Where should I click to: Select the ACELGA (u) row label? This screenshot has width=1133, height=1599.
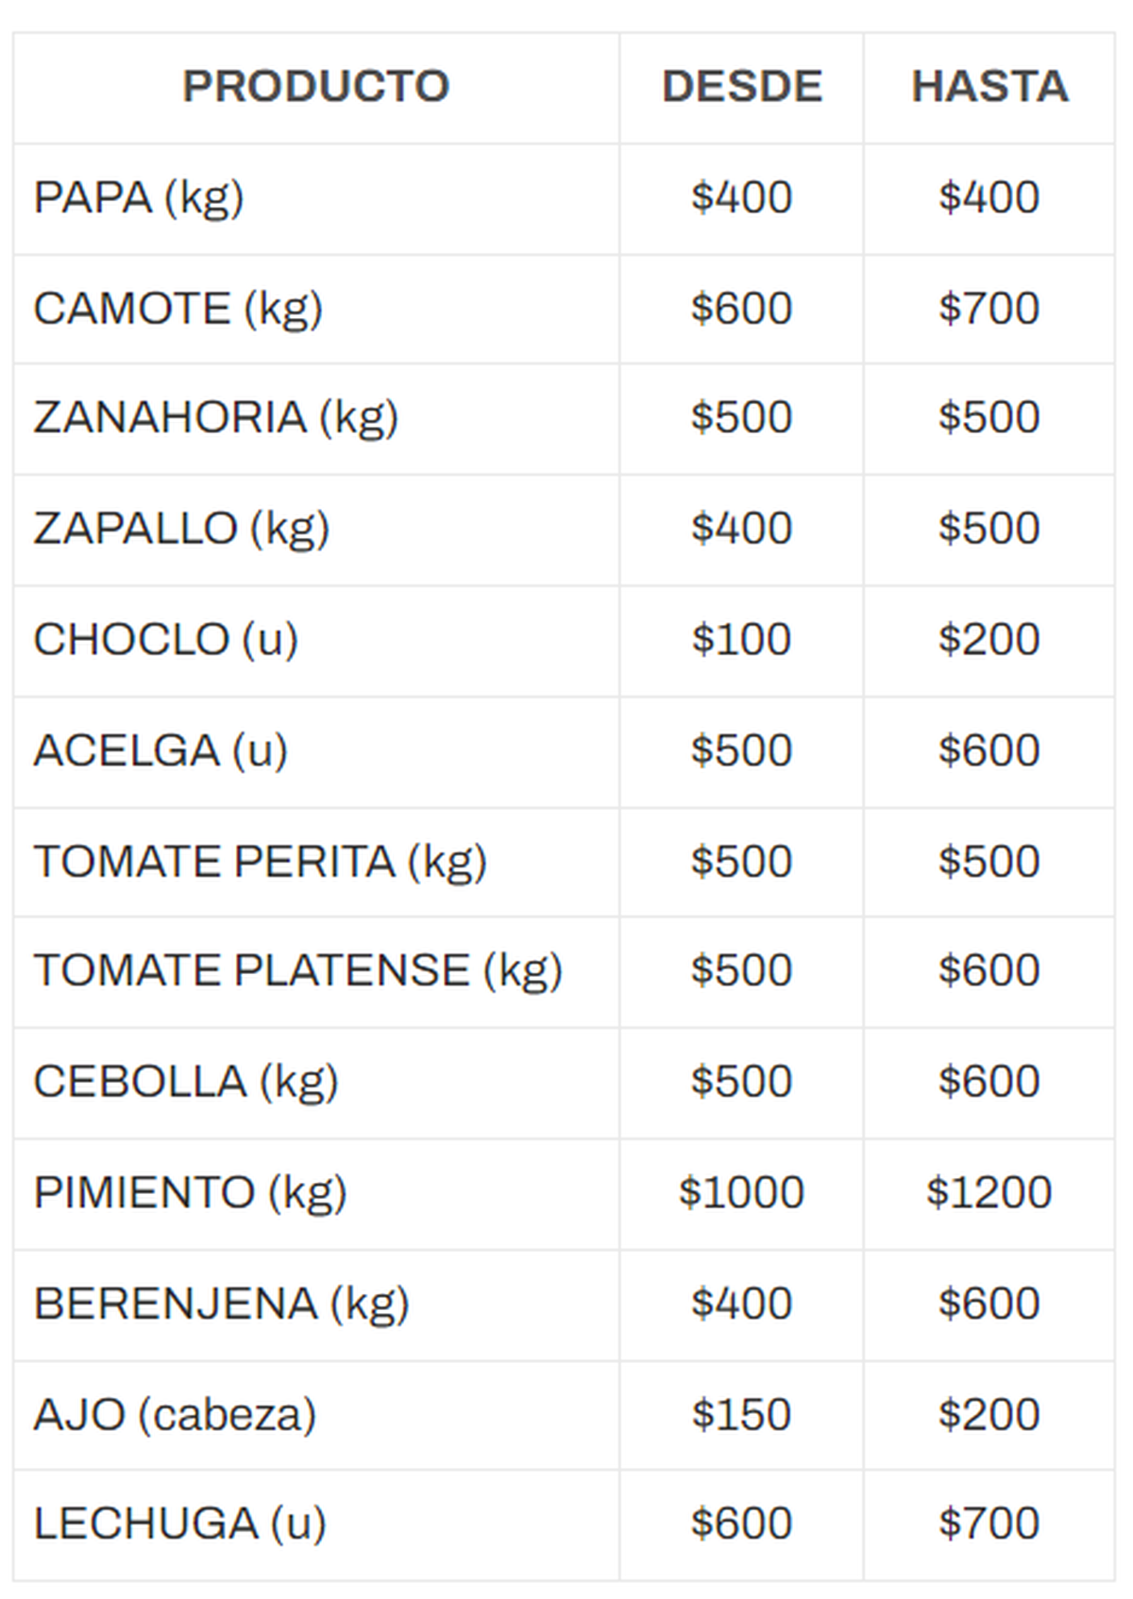coord(161,751)
